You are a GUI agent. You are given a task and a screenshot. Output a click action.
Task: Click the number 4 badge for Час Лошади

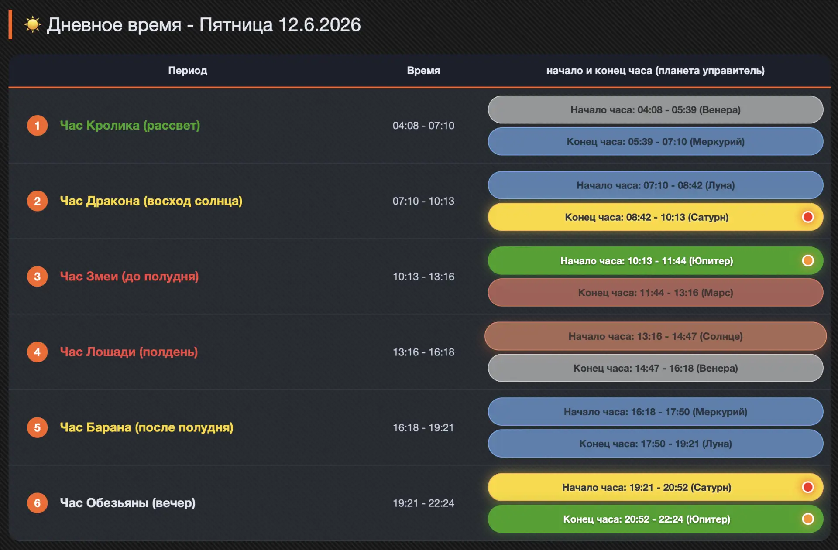pyautogui.click(x=38, y=352)
